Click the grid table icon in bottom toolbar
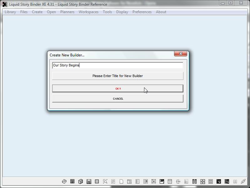250x188 pixels. tap(72, 181)
